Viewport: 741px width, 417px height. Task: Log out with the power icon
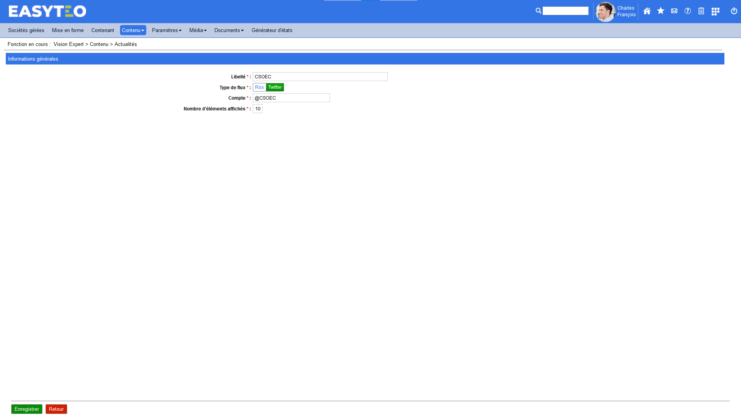(x=734, y=11)
